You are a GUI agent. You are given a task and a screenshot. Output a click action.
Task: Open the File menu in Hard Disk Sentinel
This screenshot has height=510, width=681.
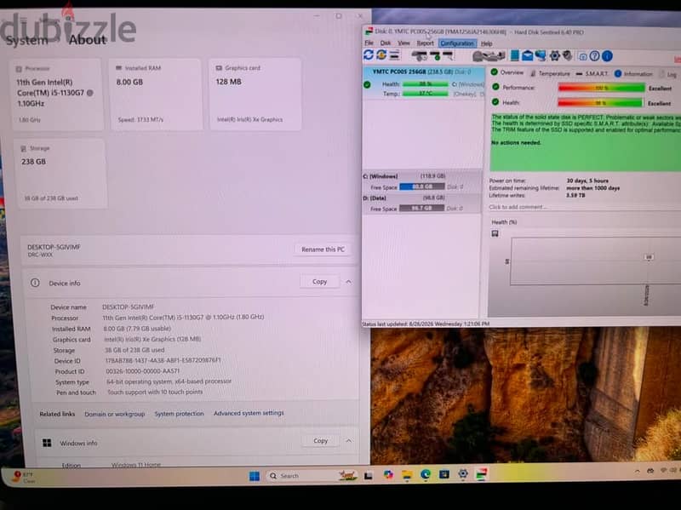tap(369, 43)
